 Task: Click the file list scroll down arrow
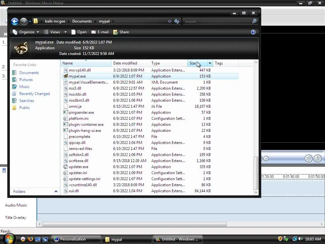pos(256,193)
